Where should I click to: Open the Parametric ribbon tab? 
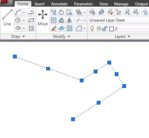click(x=83, y=4)
